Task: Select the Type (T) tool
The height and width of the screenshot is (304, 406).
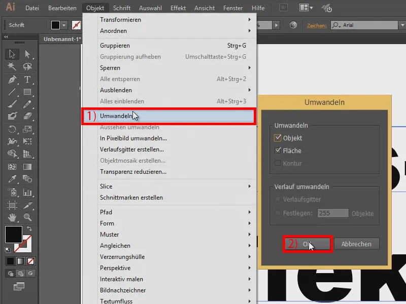Action: [27, 80]
